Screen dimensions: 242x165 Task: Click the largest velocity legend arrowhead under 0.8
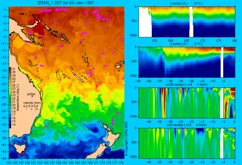tap(36, 109)
